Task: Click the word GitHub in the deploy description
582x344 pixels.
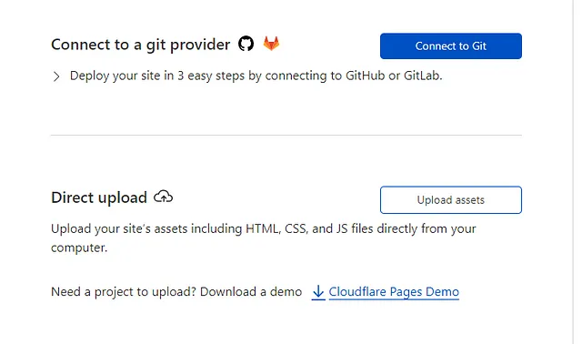Action: point(366,76)
